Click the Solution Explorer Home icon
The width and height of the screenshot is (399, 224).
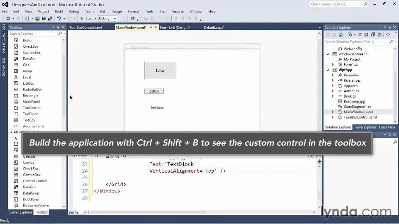tap(341, 34)
